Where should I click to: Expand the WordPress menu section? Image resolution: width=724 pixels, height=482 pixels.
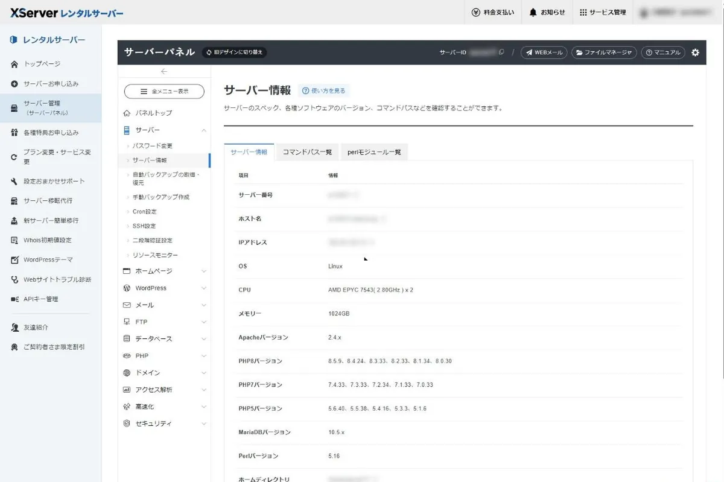tap(164, 288)
